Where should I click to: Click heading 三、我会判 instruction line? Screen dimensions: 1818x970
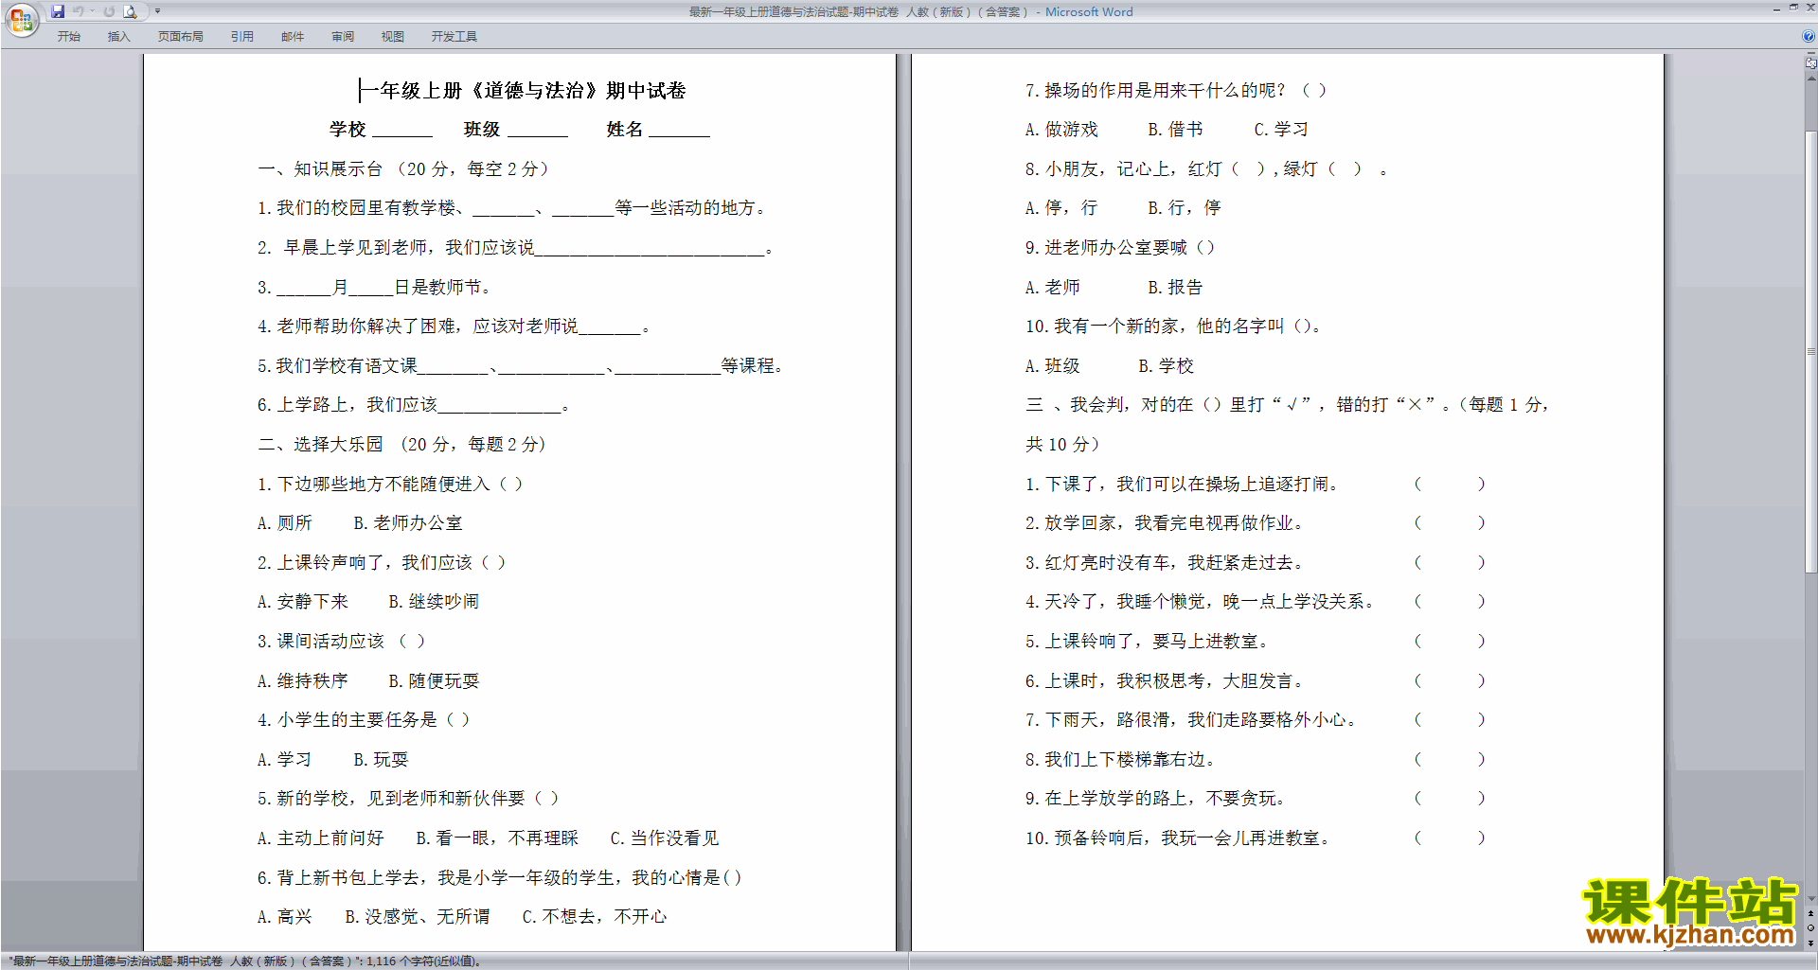(1287, 404)
